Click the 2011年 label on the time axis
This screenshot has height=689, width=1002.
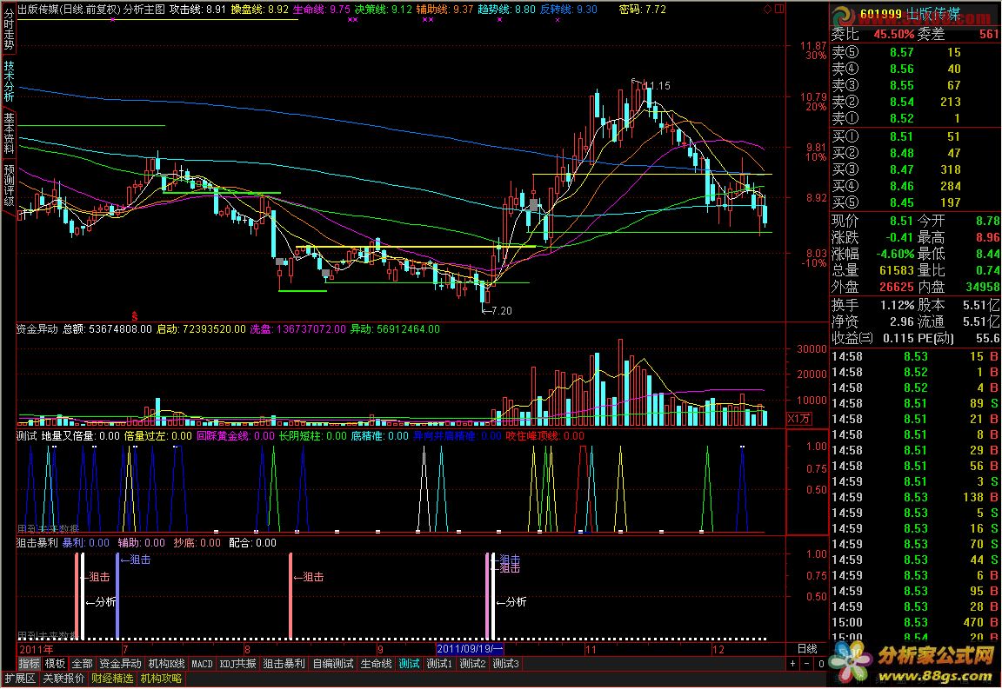tap(36, 649)
